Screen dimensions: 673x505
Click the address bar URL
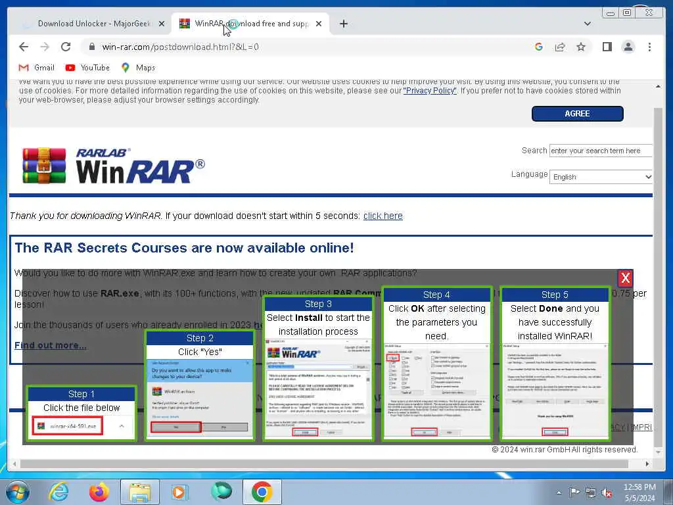(180, 47)
